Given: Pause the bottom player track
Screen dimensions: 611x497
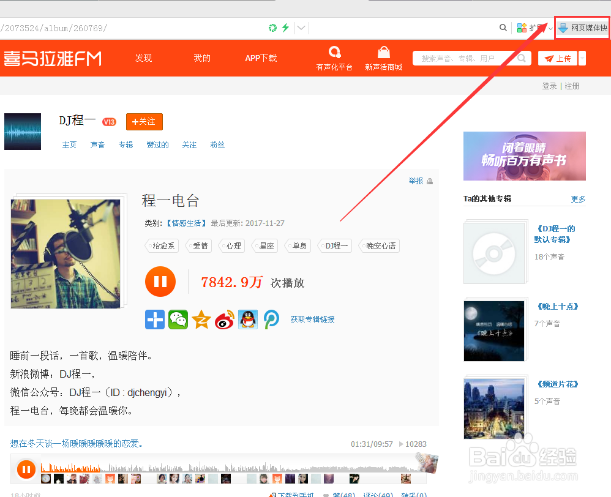Looking at the screenshot, I should (x=26, y=468).
